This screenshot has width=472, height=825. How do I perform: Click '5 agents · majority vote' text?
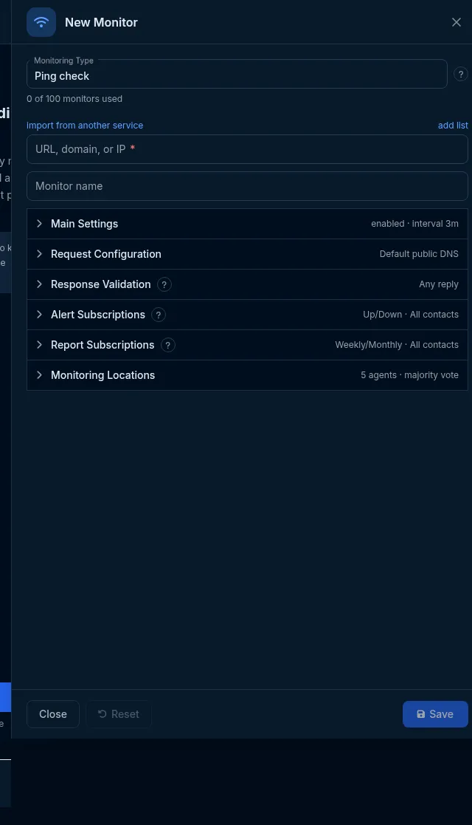409,375
